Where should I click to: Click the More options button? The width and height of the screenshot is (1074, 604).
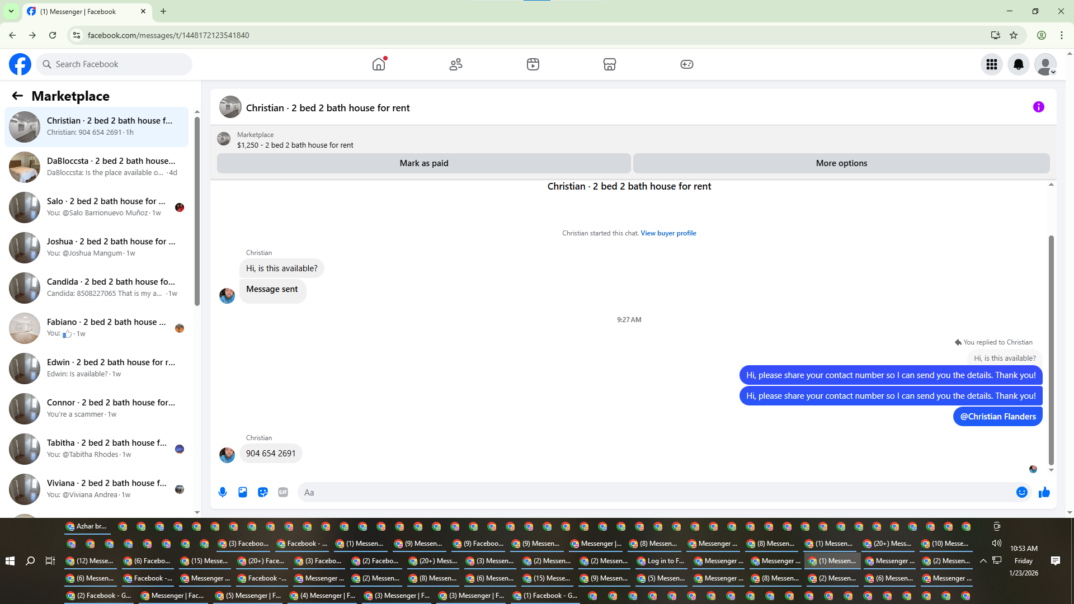coord(841,163)
